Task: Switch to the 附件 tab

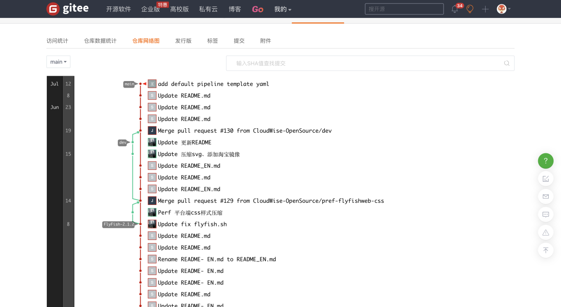Action: point(266,41)
